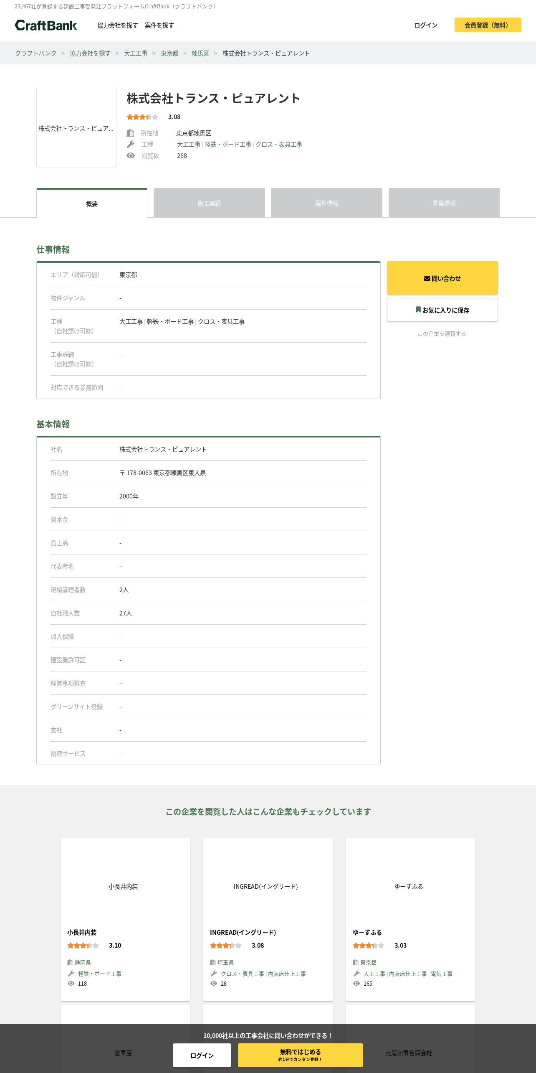
Task: Click the 設立年 value 2000年
Action: coord(129,496)
